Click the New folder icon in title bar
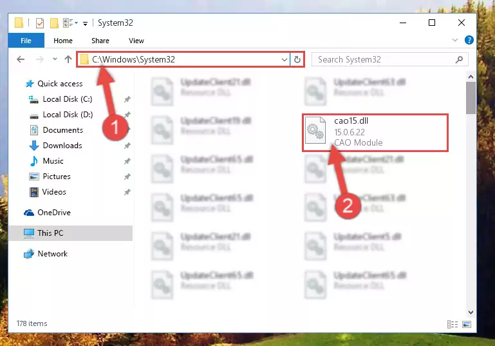 (54, 23)
